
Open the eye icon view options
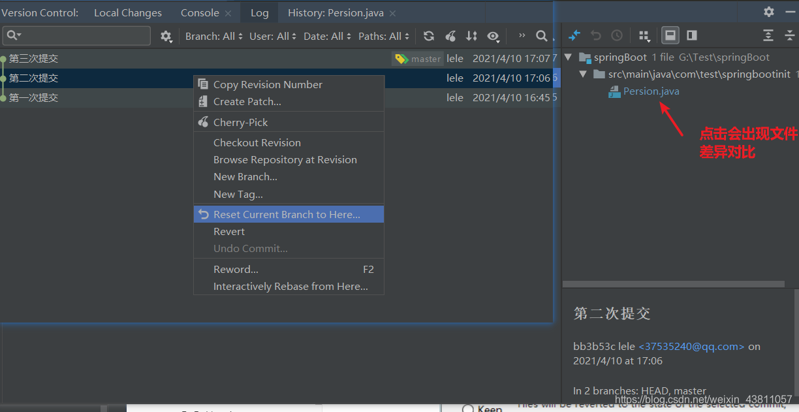[493, 37]
